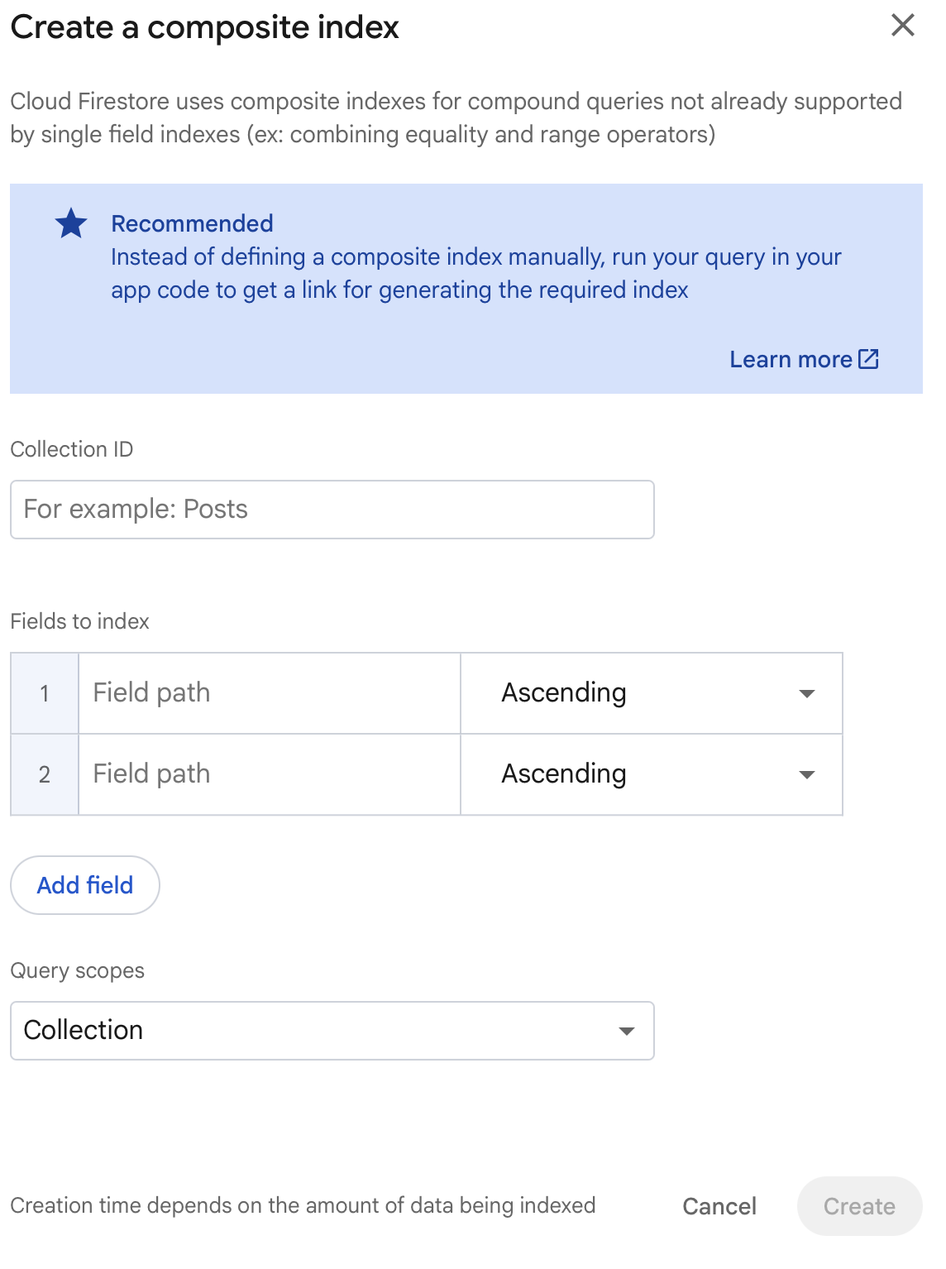
Task: Click the Add field button
Action: coord(84,885)
